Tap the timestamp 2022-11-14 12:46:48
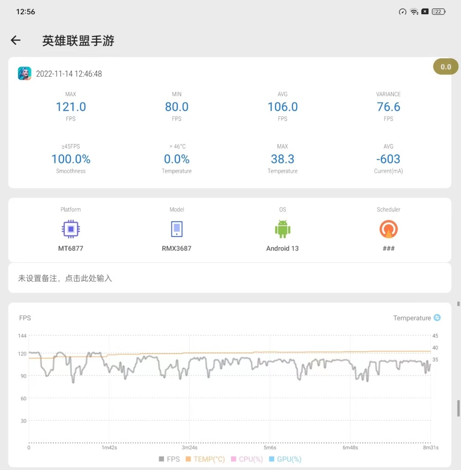The image size is (461, 470). tap(69, 74)
